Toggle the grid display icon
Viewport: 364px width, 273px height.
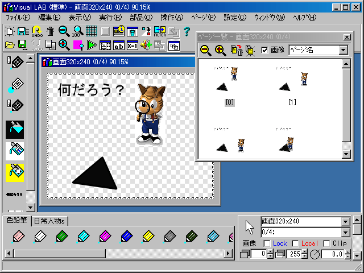click(x=91, y=31)
